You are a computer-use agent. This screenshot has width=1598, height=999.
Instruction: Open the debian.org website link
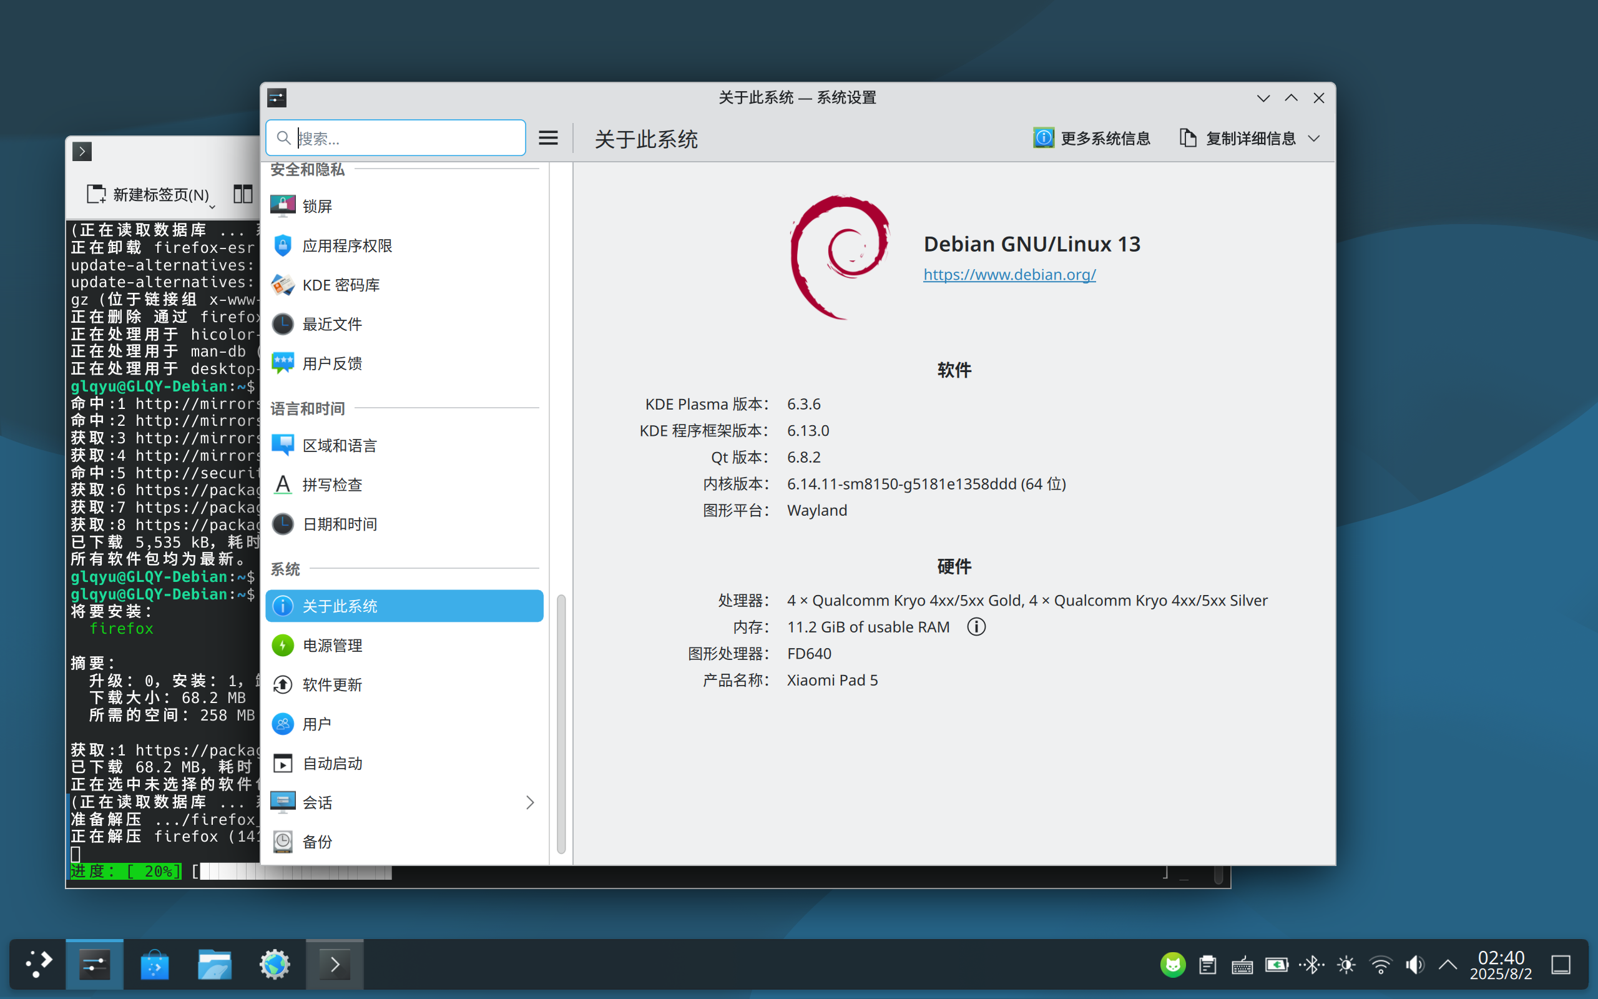coord(1009,274)
